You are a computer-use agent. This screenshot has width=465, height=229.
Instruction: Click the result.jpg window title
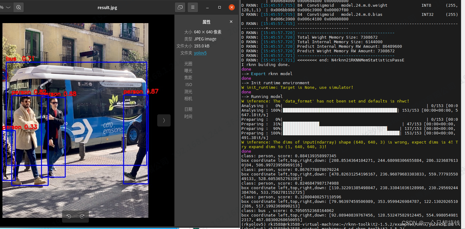107,8
